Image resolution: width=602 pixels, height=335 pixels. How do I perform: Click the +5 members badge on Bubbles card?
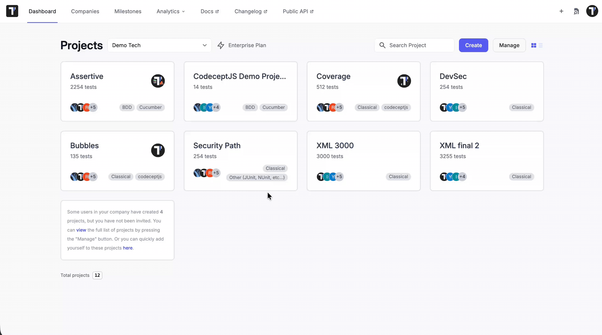coord(93,177)
